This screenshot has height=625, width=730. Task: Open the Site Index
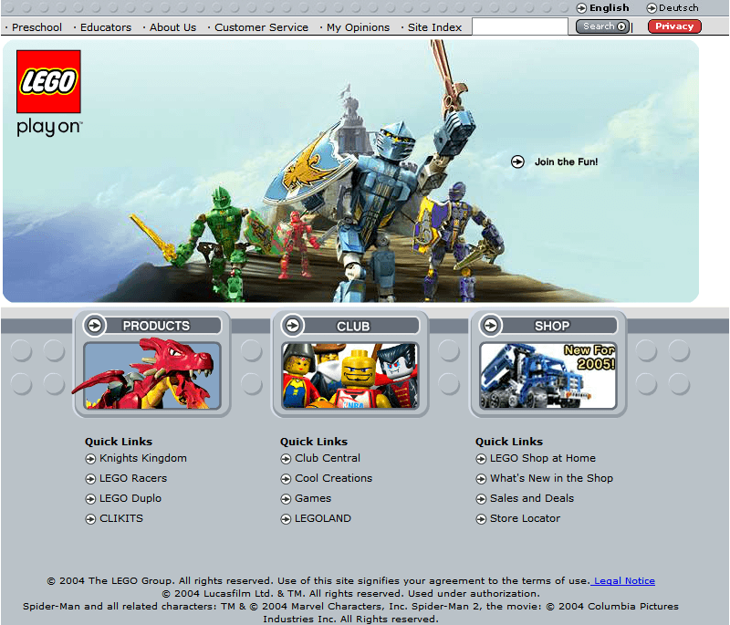click(x=435, y=27)
